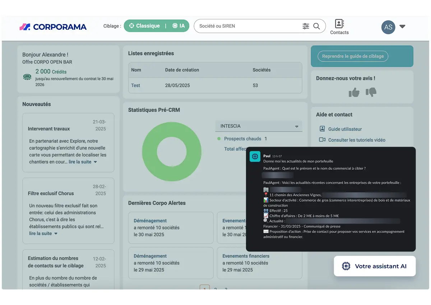Open Votre assistant AI button
This screenshot has height=305, width=431.
coord(375,266)
